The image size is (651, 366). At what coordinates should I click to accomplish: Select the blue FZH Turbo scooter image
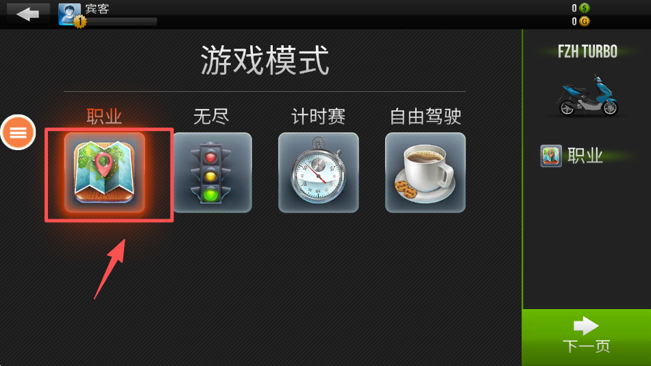(x=587, y=95)
